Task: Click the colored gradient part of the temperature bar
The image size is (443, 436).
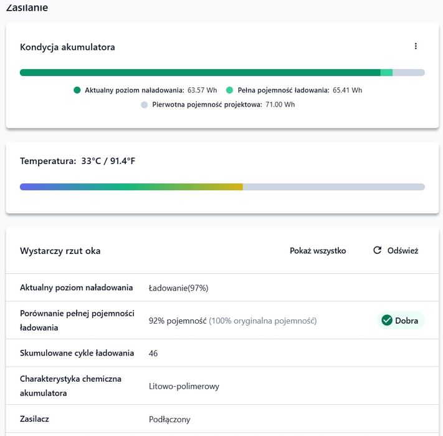Action: 131,187
